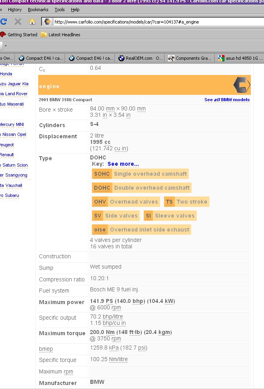Follow the See all BMW models link
Image resolution: width=264 pixels, height=389 pixels.
[x=227, y=100]
